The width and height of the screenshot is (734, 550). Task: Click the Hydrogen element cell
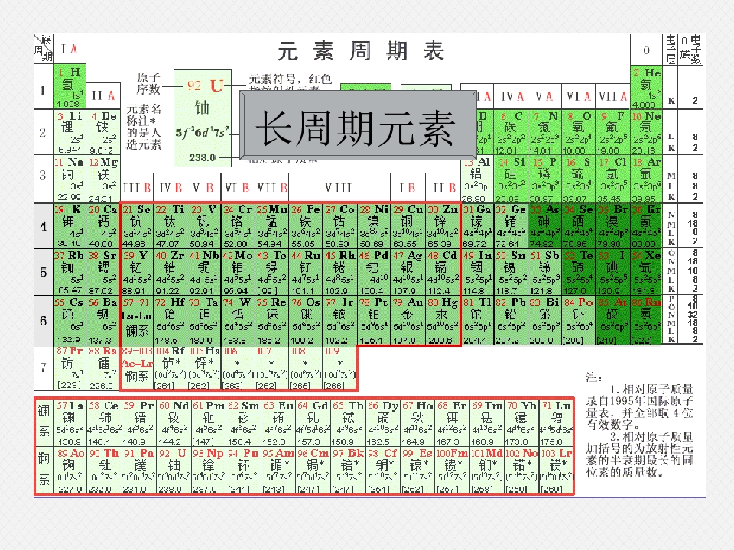[70, 87]
